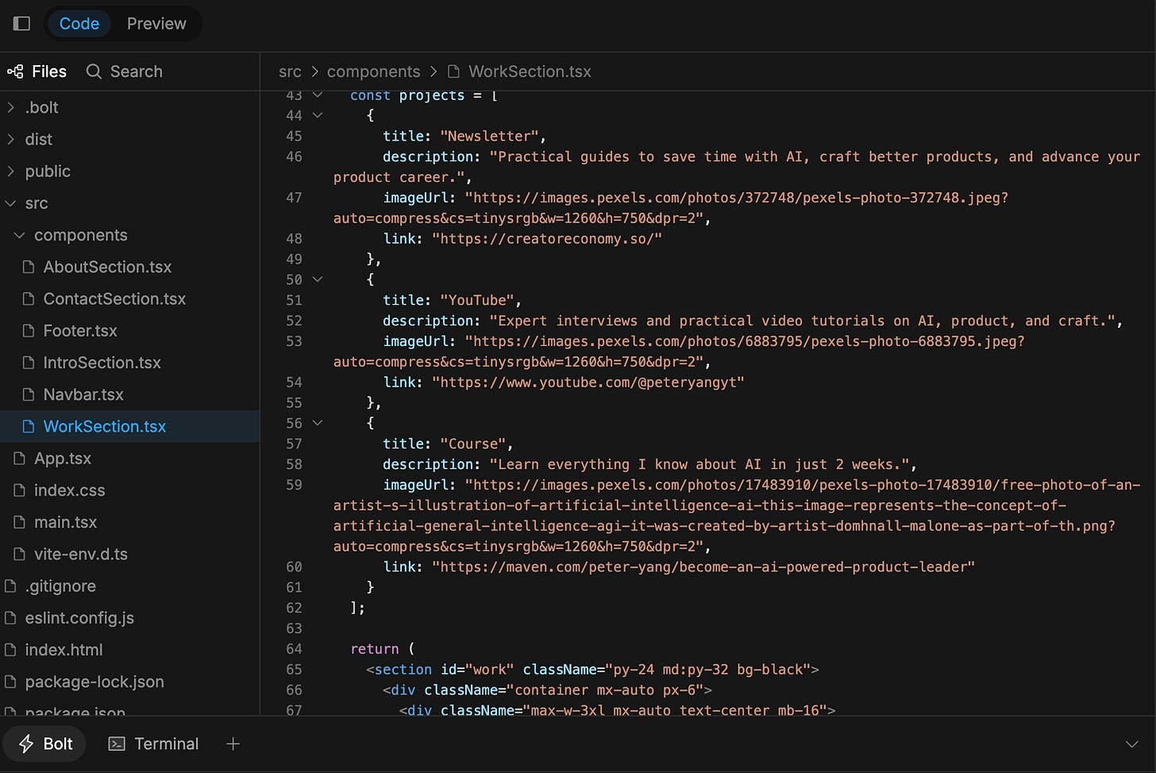The width and height of the screenshot is (1156, 773).
Task: Switch to the Preview view
Action: [x=156, y=24]
